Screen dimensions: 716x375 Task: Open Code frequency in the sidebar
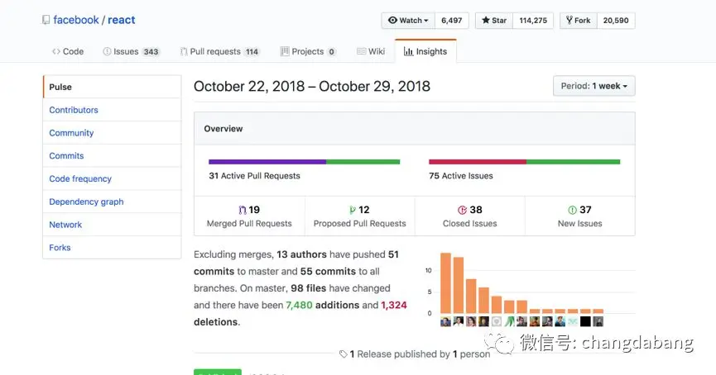pyautogui.click(x=112, y=178)
